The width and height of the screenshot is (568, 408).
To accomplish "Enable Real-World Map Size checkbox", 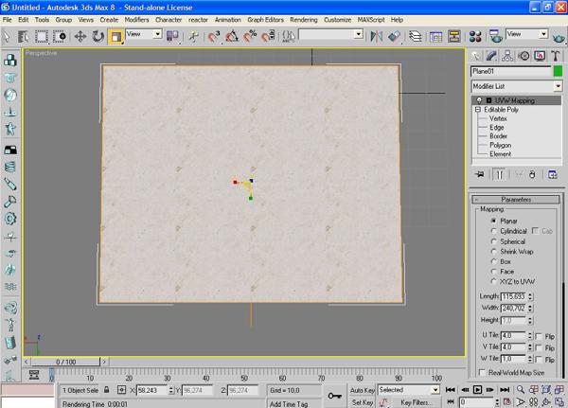I will 482,372.
